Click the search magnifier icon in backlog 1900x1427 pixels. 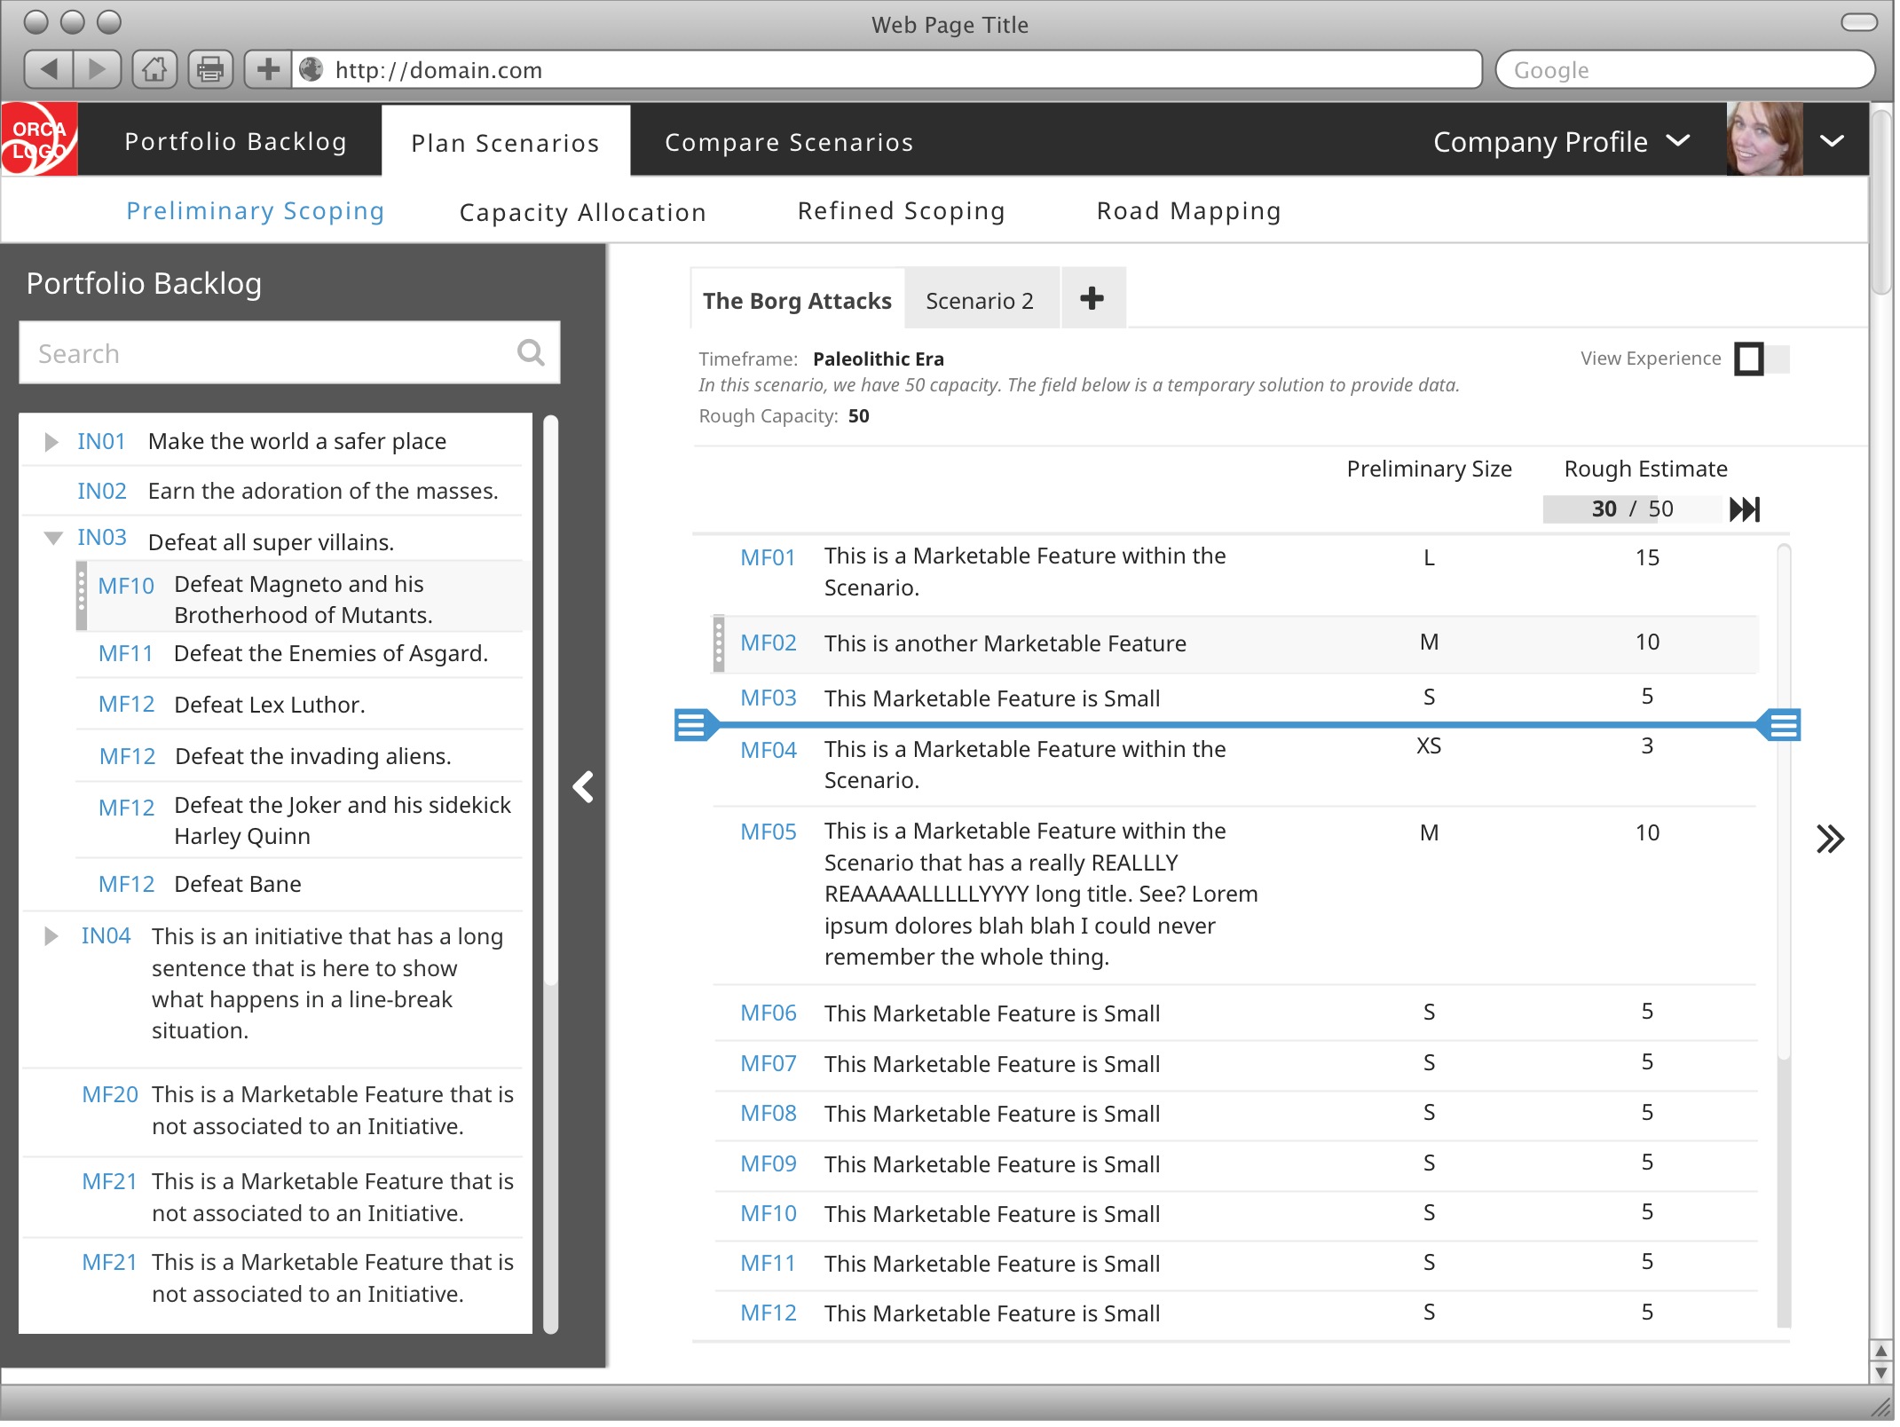[532, 354]
